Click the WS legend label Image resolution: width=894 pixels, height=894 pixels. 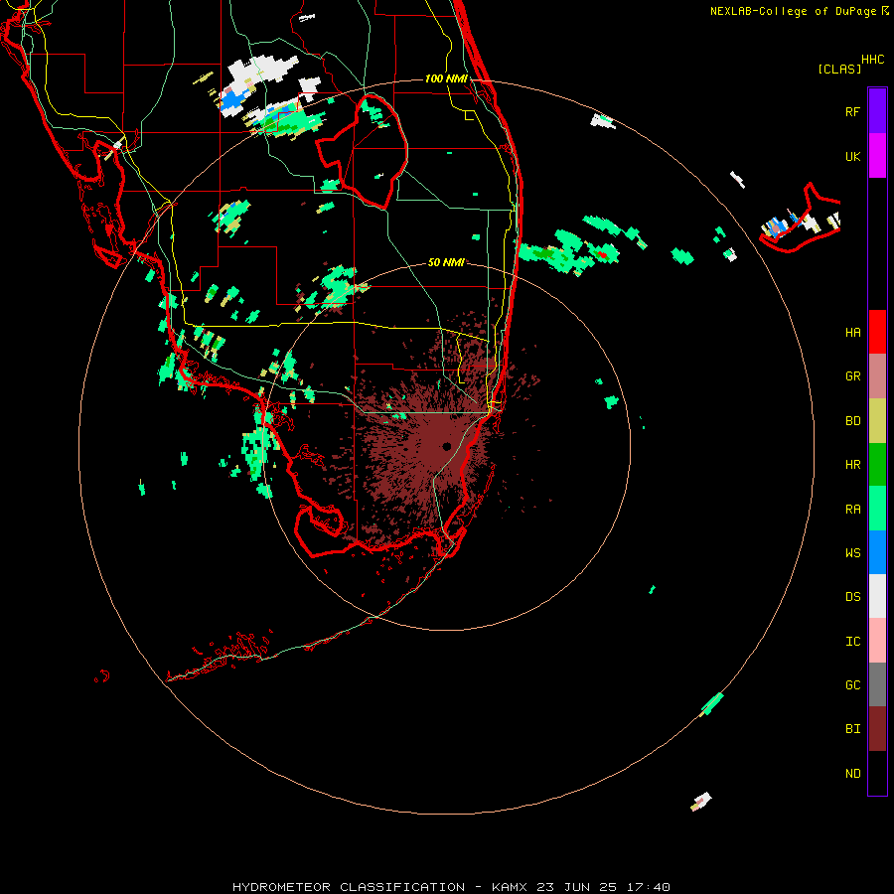[852, 552]
